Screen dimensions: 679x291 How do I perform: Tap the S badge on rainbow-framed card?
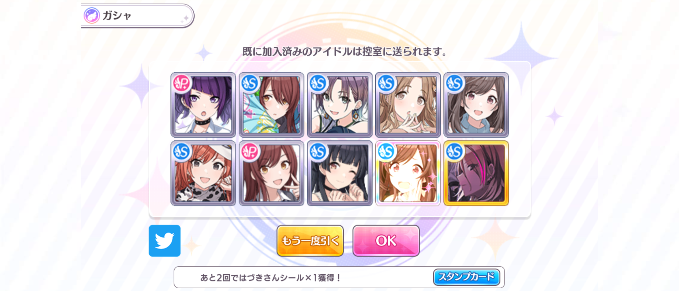click(386, 151)
